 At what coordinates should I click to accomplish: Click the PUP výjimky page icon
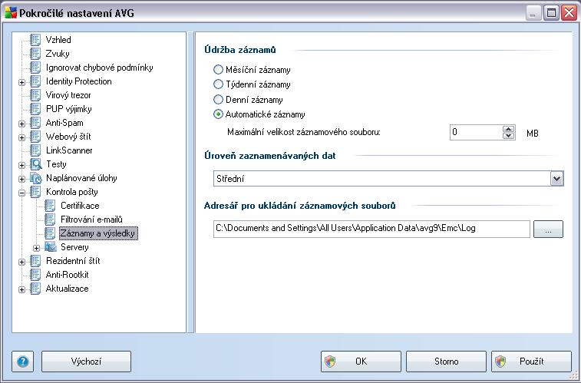pos(35,109)
